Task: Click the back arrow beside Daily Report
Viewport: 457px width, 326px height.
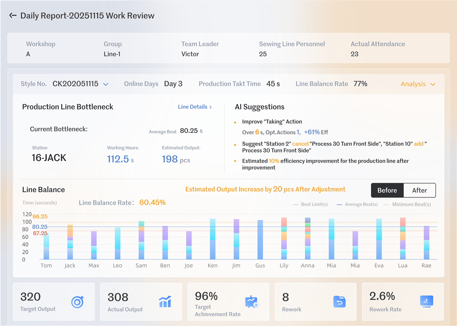Action: tap(13, 16)
